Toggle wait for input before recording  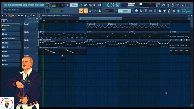point(85,5)
